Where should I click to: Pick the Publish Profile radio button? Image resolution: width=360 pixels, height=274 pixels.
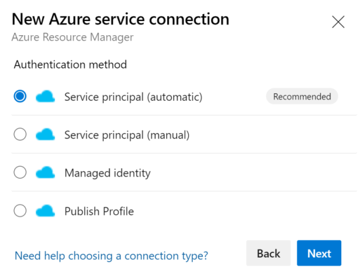coord(20,211)
